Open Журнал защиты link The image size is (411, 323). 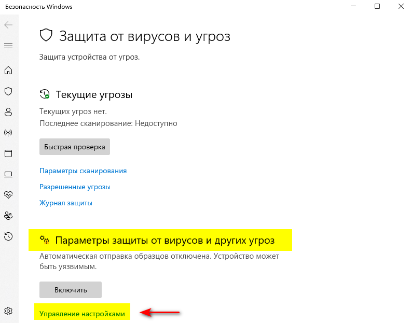tap(66, 203)
